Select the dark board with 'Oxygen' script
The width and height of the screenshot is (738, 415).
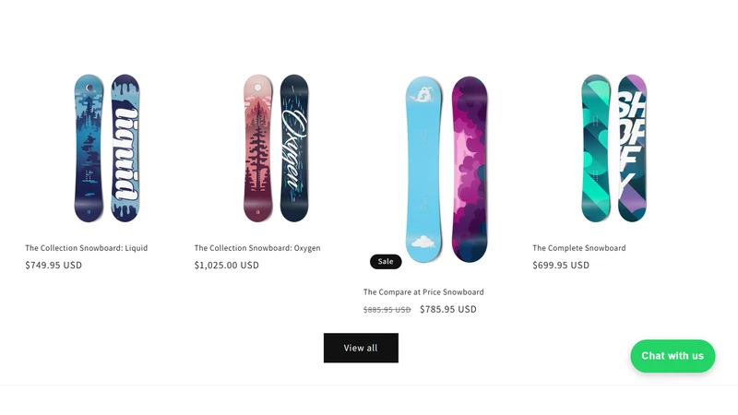294,148
